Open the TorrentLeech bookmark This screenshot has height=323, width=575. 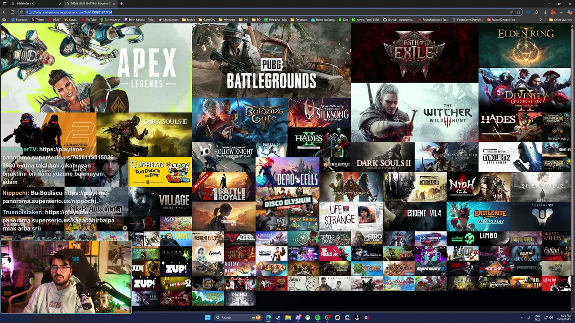click(110, 20)
